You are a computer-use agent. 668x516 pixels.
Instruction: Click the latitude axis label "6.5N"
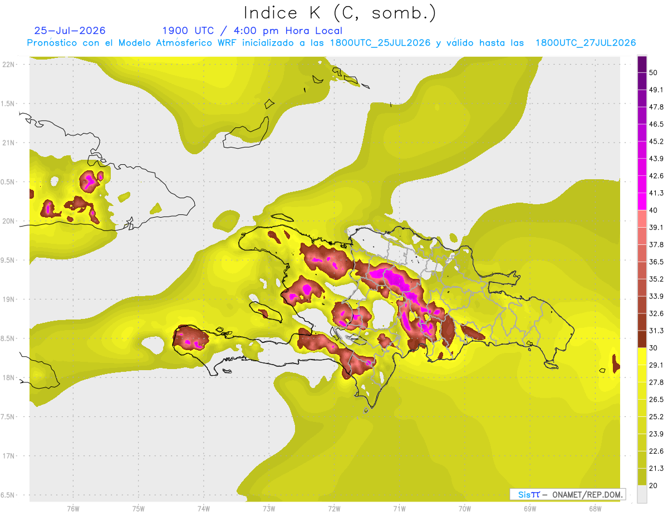coord(8,495)
